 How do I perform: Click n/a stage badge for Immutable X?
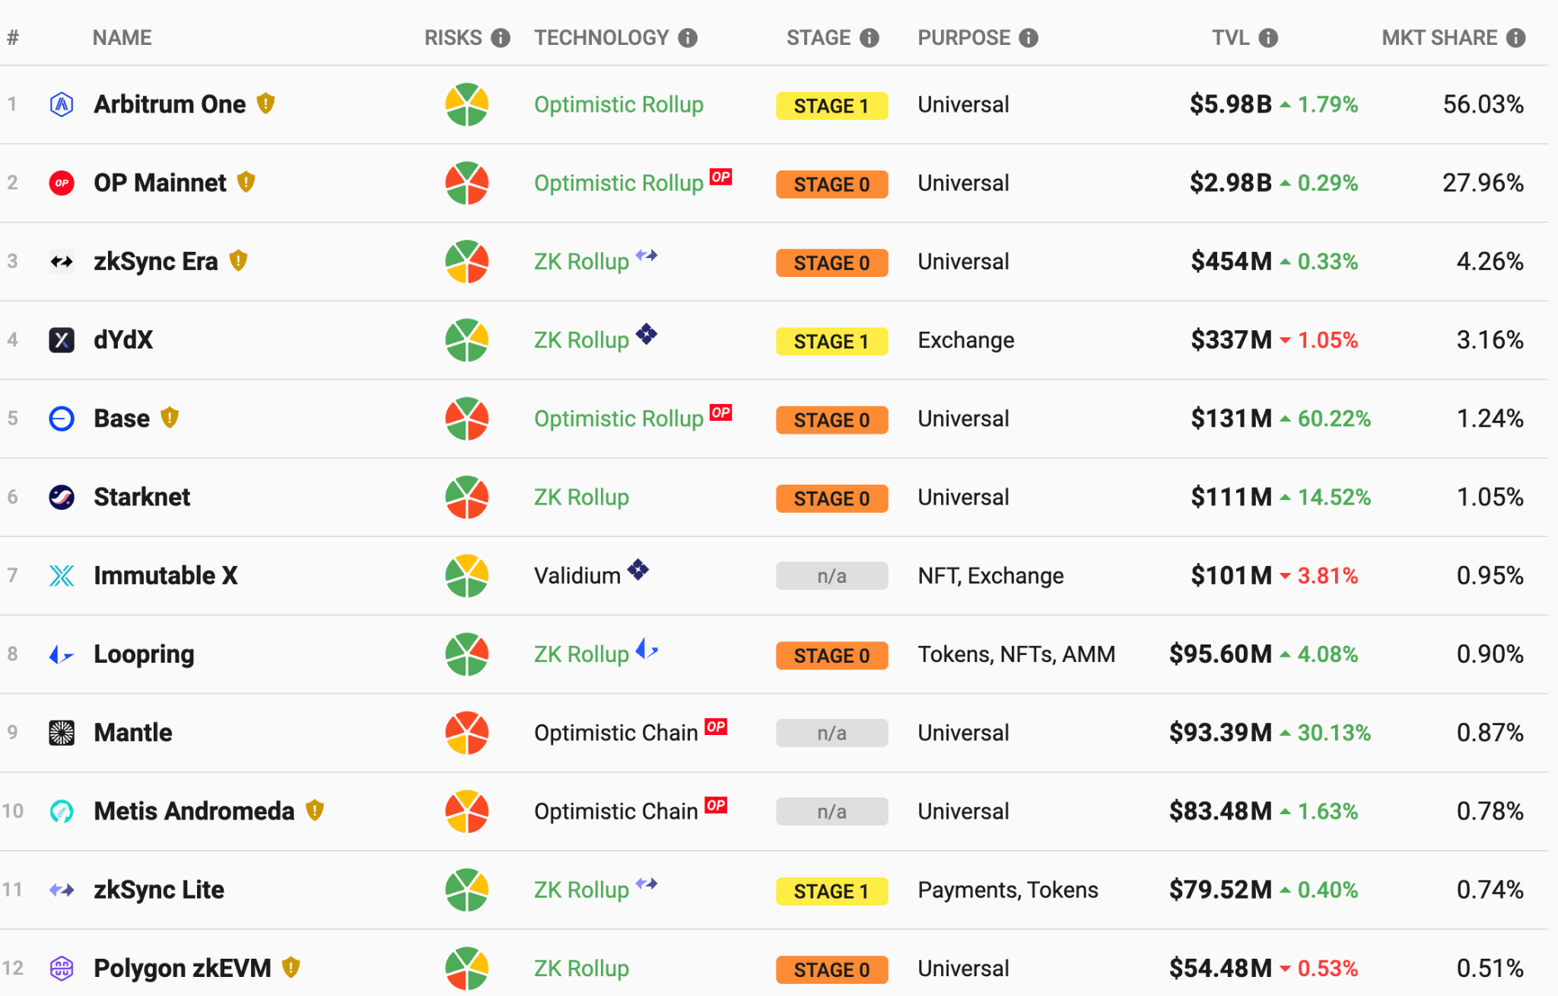click(831, 576)
